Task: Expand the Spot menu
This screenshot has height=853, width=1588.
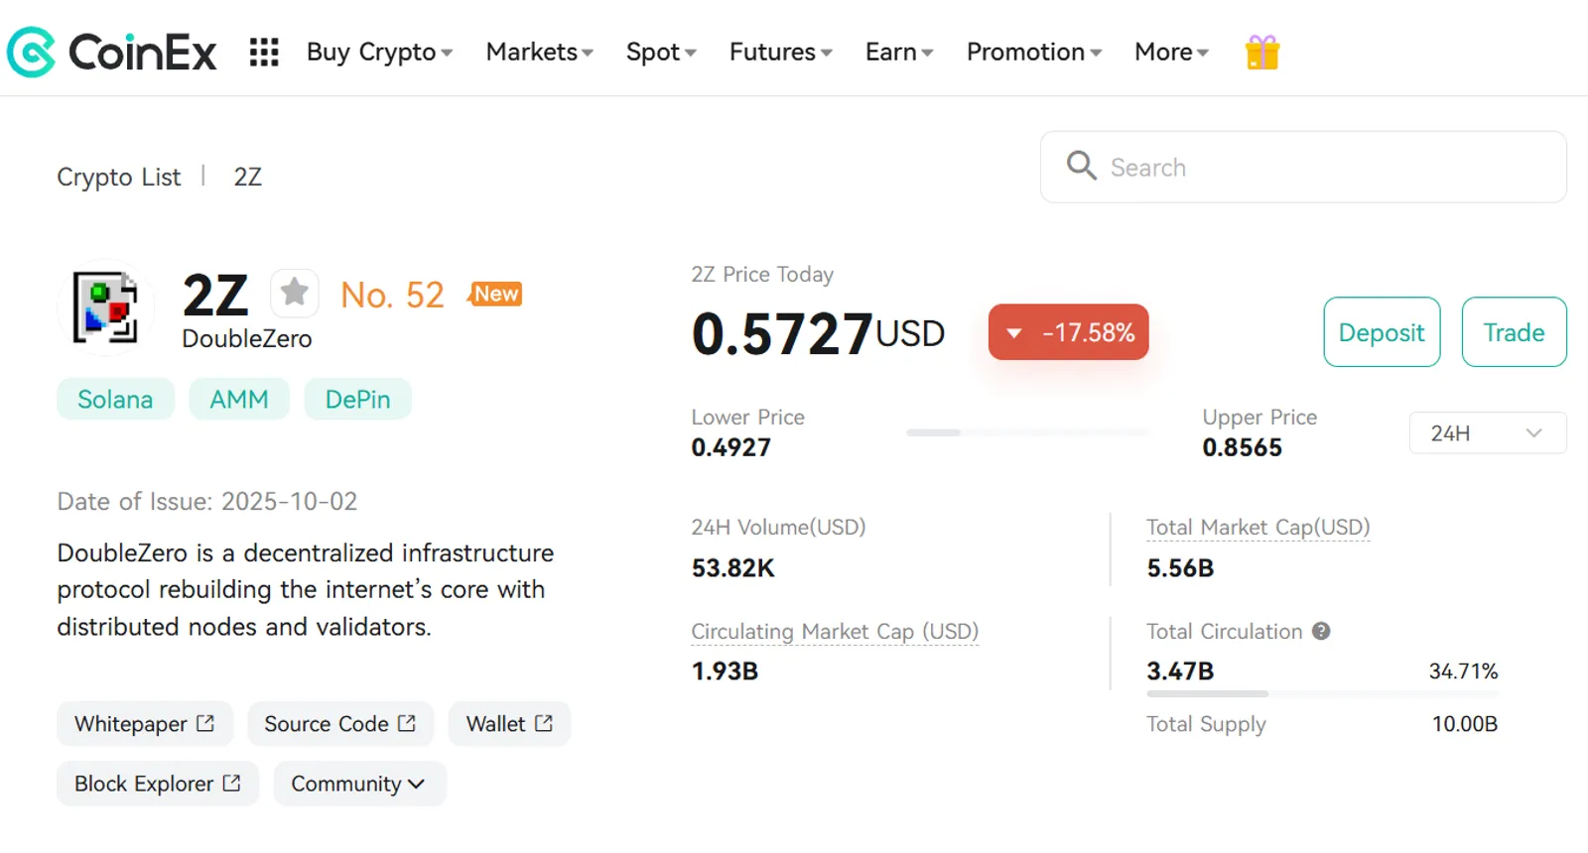Action: 661,52
